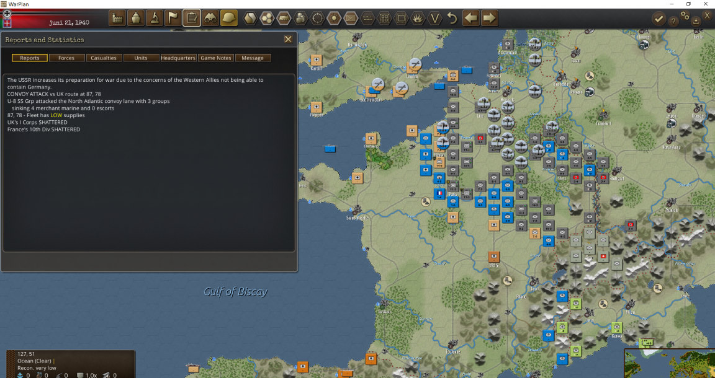Go to previous unit with left arrow
The width and height of the screenshot is (715, 378).
(471, 18)
